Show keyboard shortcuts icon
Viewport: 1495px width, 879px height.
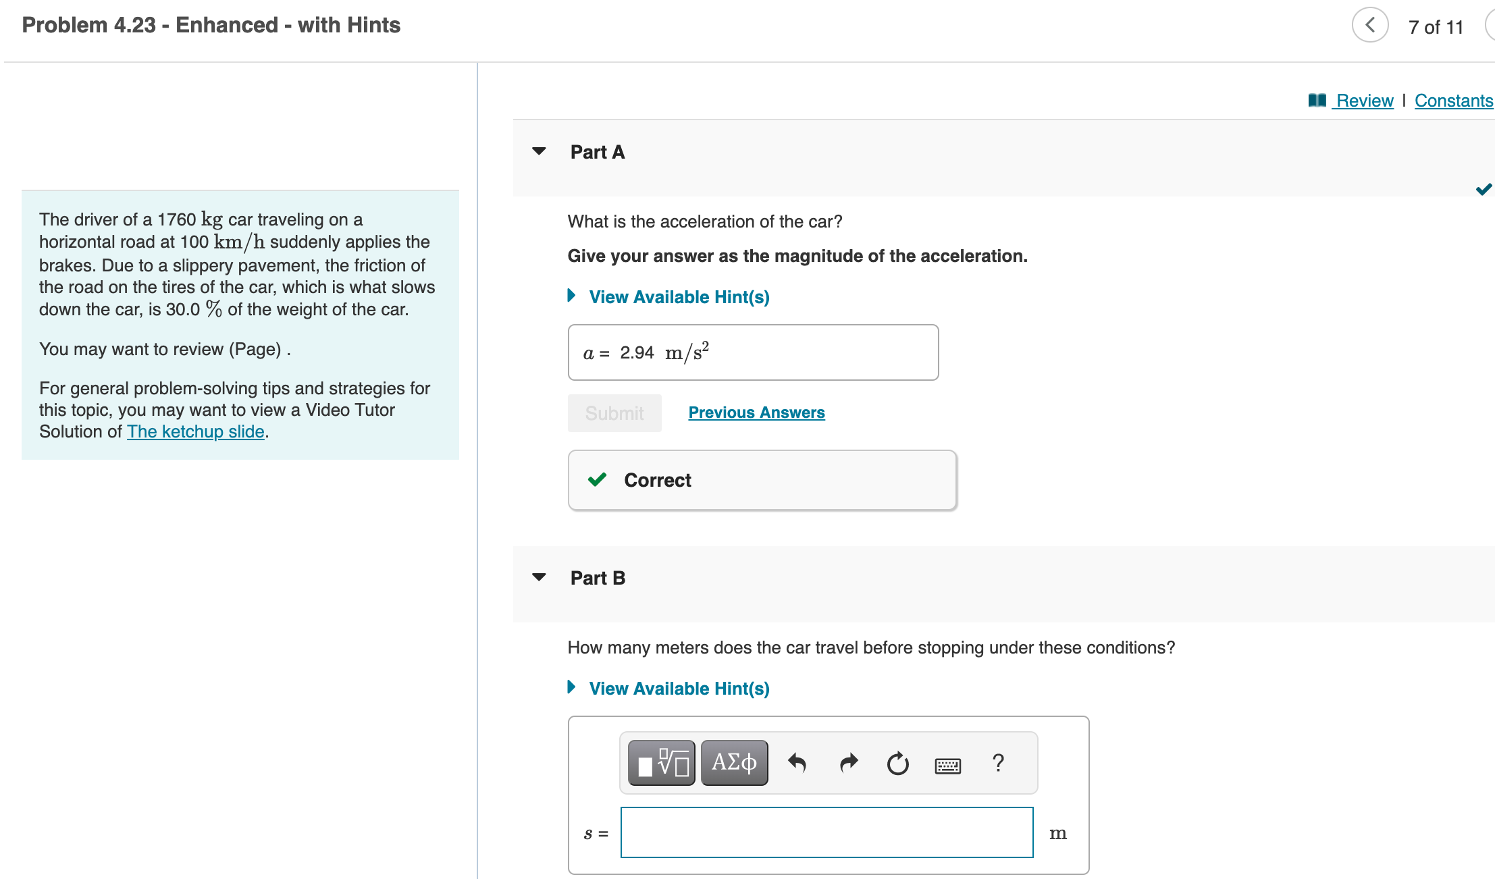pyautogui.click(x=947, y=765)
